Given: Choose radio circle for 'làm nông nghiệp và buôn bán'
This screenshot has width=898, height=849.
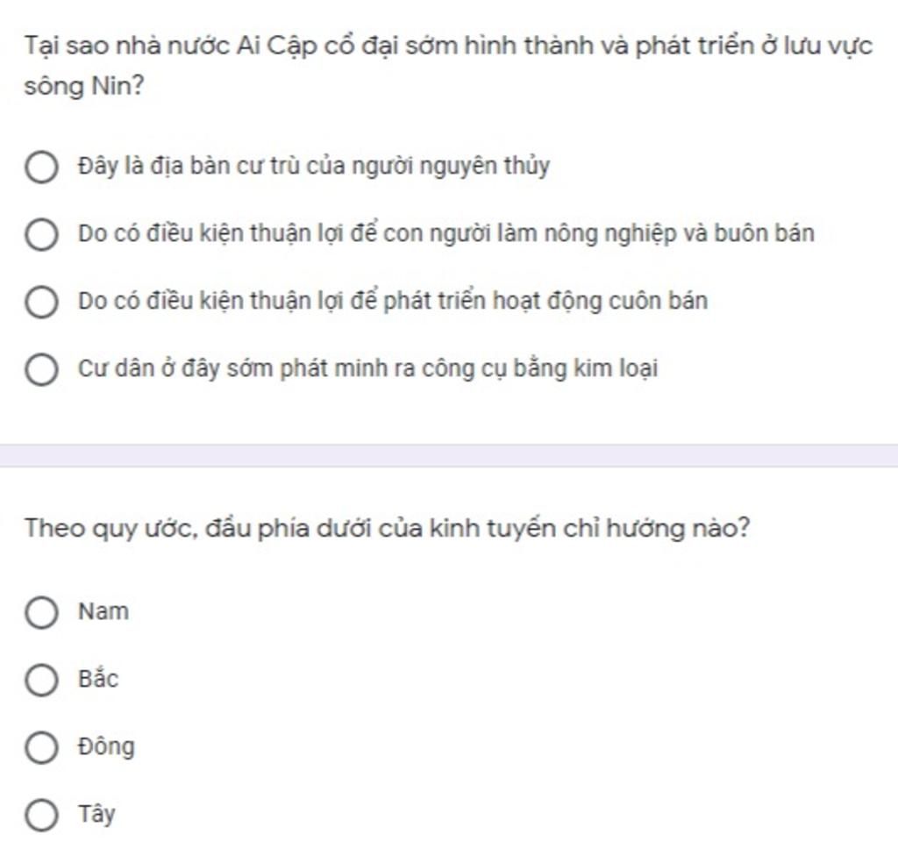Looking at the screenshot, I should coord(41,234).
